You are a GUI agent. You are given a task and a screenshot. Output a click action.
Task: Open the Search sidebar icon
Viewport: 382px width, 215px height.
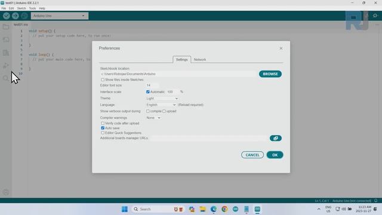pyautogui.click(x=5, y=78)
